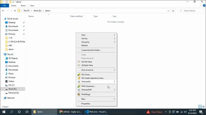Toggle the quick access toolbar checkmark icon
The height and width of the screenshot is (115, 206).
tap(6, 2)
